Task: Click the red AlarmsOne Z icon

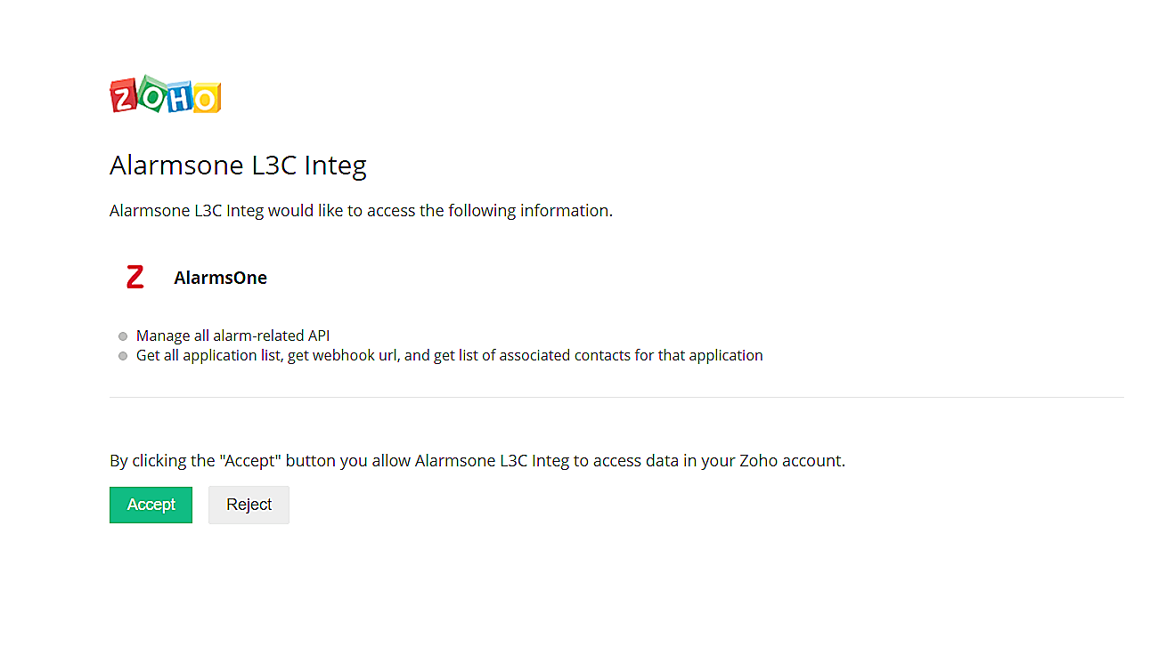Action: click(x=135, y=278)
